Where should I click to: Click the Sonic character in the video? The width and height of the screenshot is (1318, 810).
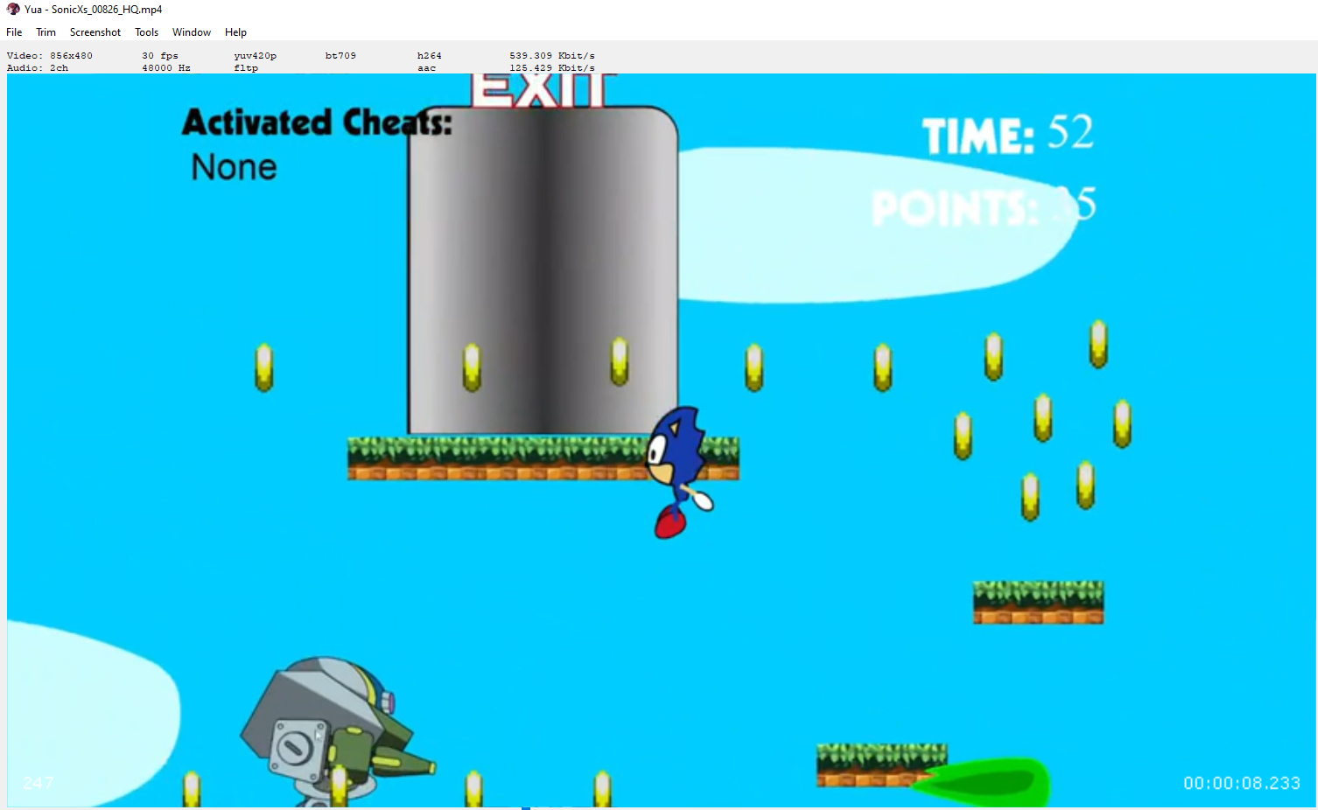677,470
